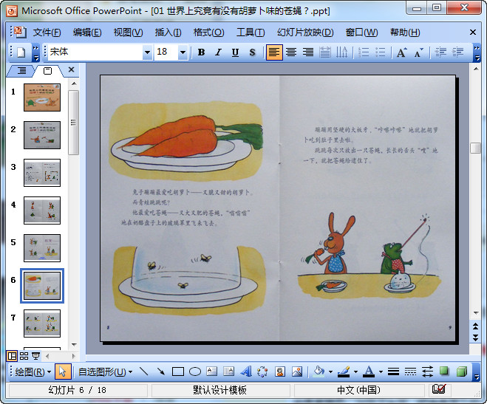Toggle Underline formatting
The image size is (487, 404).
(236, 52)
